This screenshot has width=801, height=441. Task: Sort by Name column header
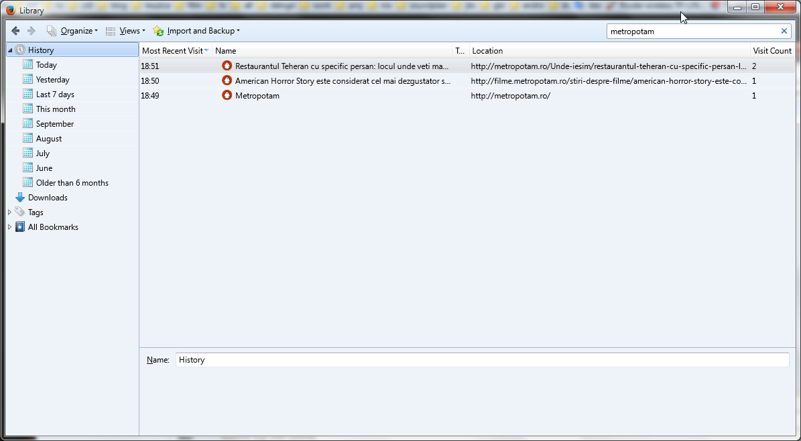coord(332,50)
